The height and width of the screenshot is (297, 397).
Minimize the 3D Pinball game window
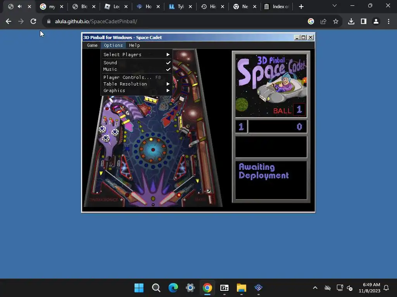pyautogui.click(x=297, y=38)
